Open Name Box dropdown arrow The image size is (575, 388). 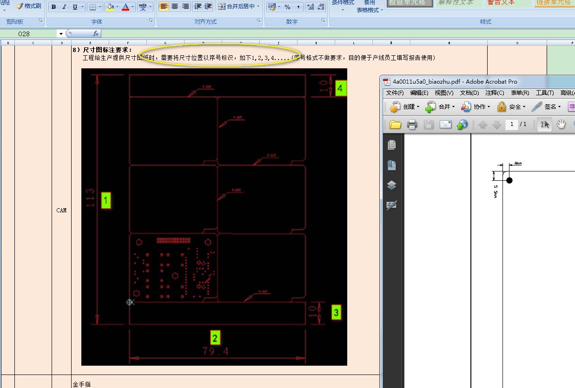(61, 33)
